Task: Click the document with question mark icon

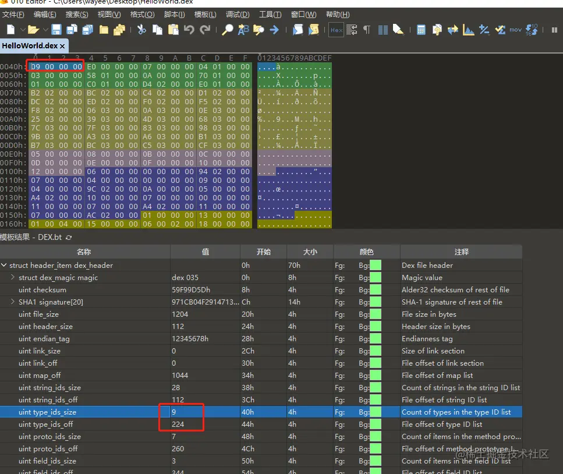Action: tap(437, 30)
